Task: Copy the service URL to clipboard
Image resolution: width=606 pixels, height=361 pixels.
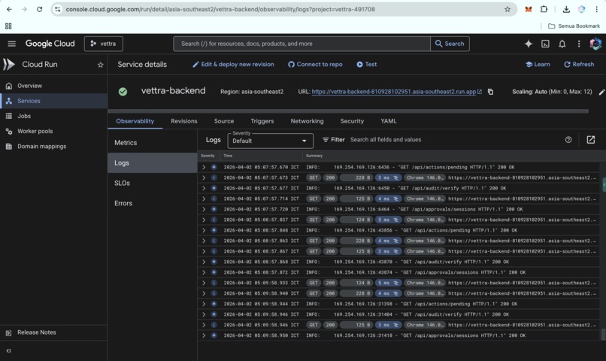Action: pyautogui.click(x=490, y=92)
